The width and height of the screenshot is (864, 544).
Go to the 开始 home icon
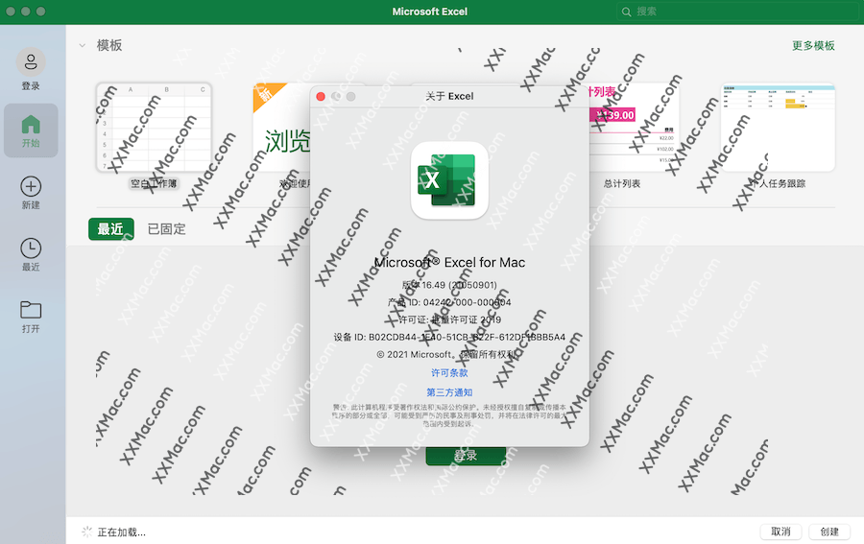tap(31, 125)
